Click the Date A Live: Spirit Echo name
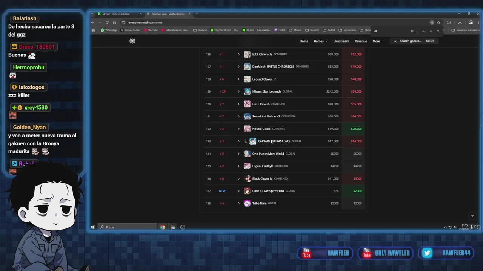Image resolution: width=483 pixels, height=271 pixels. tap(268, 191)
